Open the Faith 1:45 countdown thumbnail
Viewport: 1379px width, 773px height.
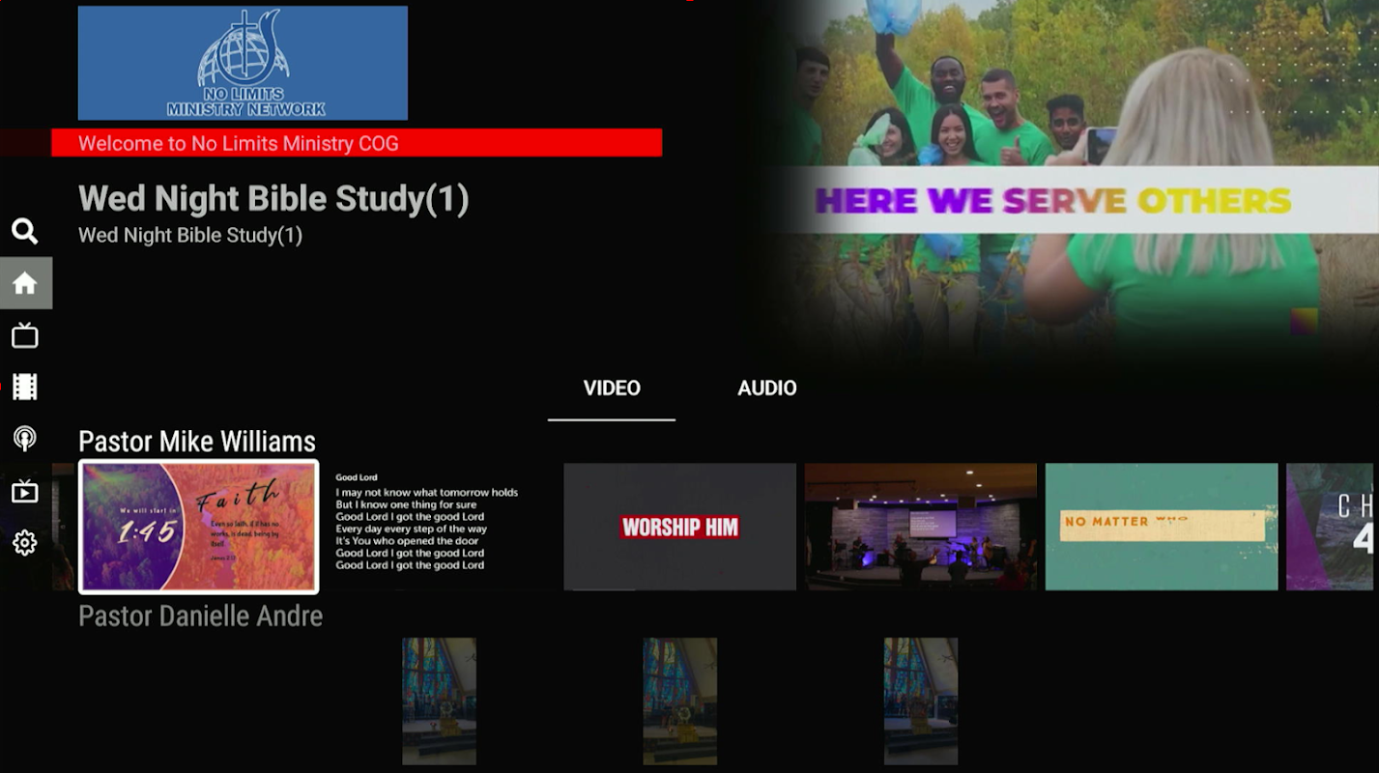click(199, 527)
